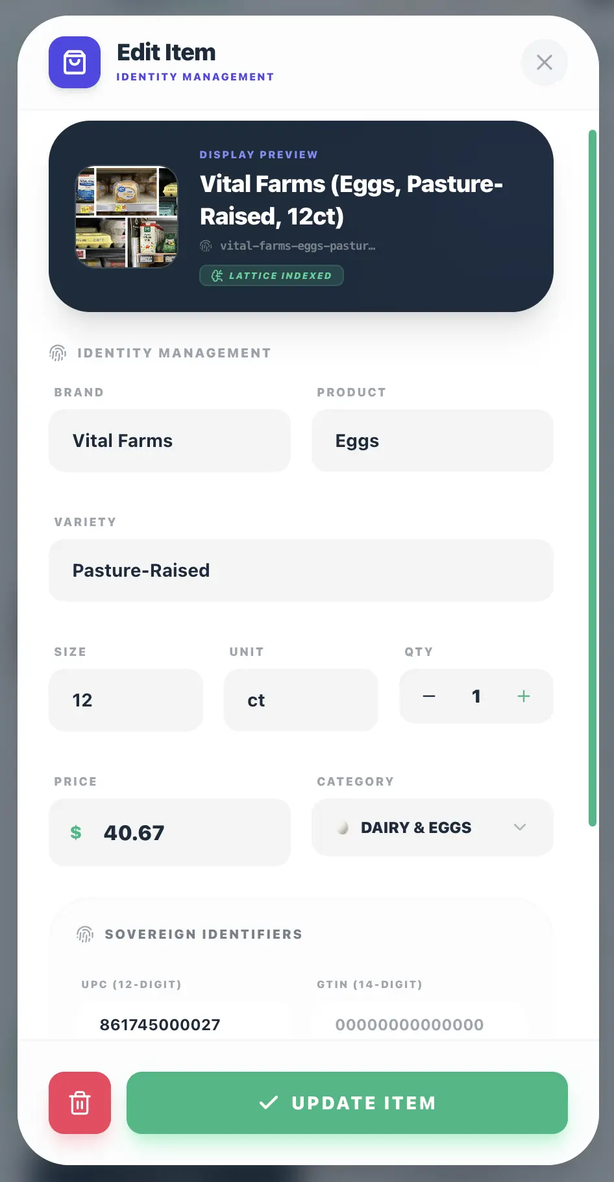Click the Lattice Indexed badge
This screenshot has height=1182, width=614.
[x=271, y=276]
